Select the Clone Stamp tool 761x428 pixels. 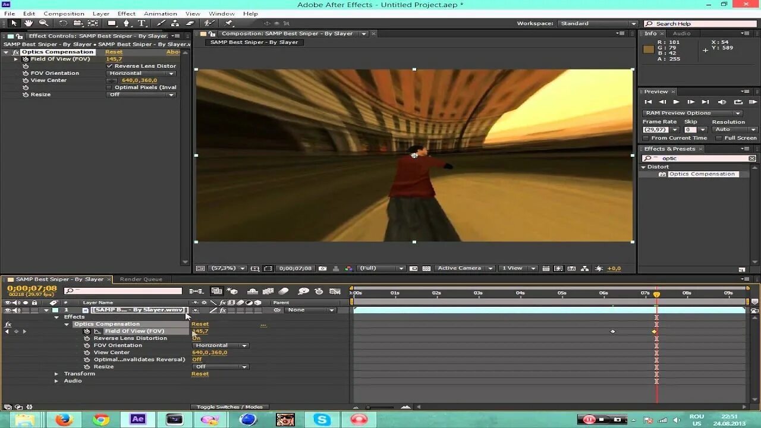tap(175, 23)
